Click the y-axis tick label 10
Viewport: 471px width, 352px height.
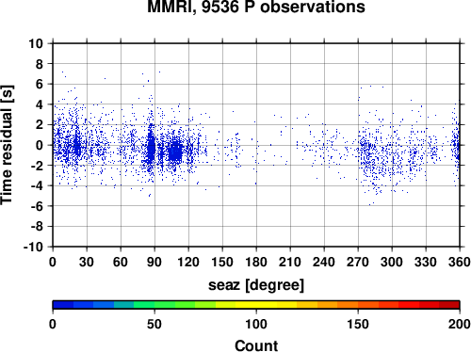[x=36, y=43]
